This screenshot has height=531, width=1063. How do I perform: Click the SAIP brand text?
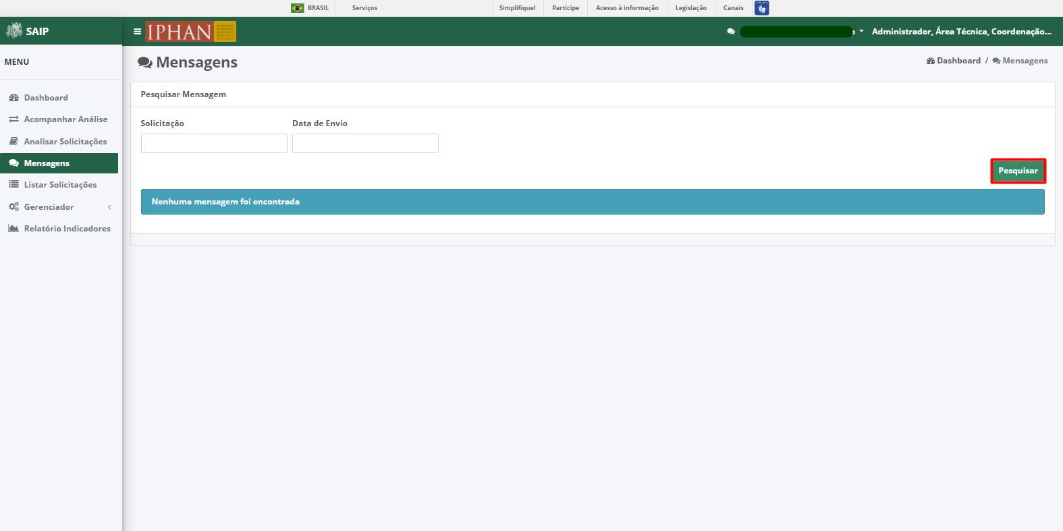tap(37, 31)
